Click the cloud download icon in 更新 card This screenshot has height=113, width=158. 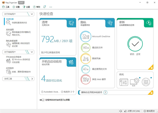[148, 23]
